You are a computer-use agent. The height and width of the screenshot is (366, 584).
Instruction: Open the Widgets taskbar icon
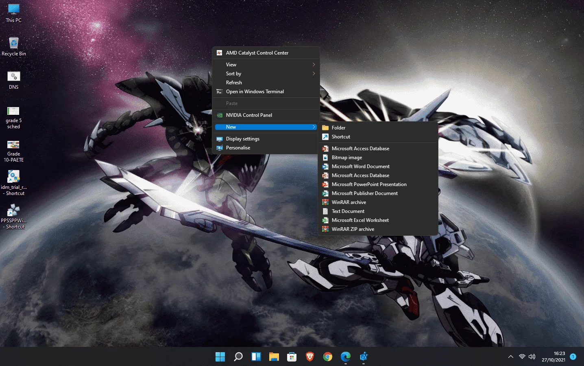point(256,357)
